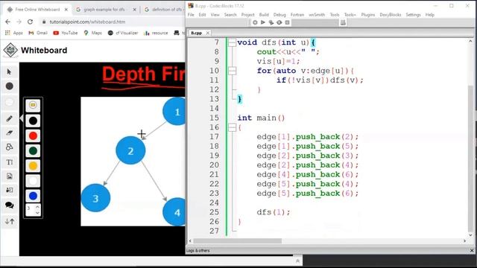
Task: Switch to definition of dfs tab
Action: pos(164,10)
